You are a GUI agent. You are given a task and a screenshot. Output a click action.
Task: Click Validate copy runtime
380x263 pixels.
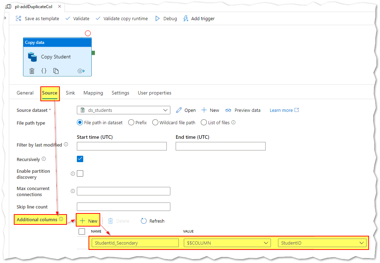point(122,19)
